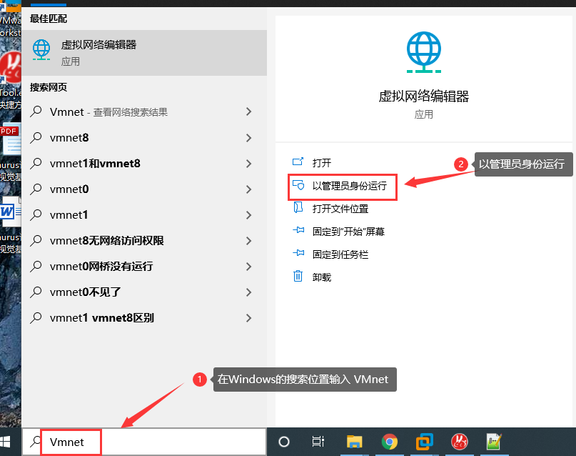Open File Explorer from the taskbar
576x456 pixels.
pos(355,442)
